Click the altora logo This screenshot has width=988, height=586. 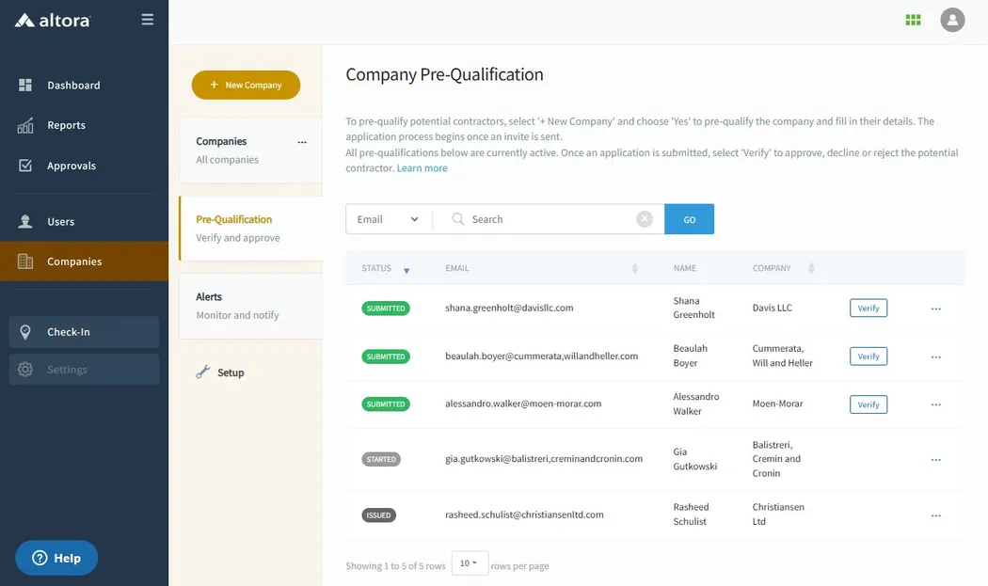(x=53, y=20)
